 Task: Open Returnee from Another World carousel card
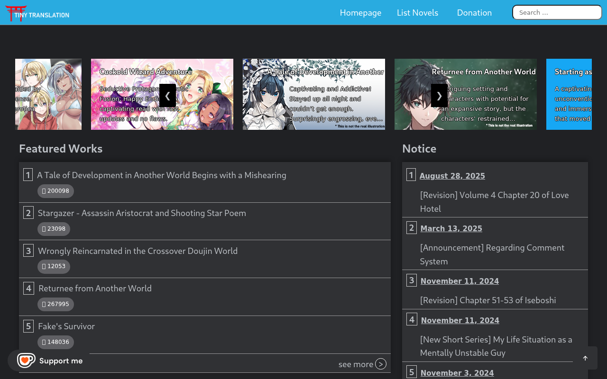click(466, 94)
